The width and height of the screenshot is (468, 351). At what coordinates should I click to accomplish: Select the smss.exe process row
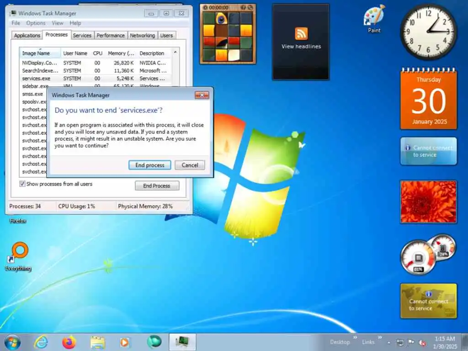pyautogui.click(x=33, y=94)
